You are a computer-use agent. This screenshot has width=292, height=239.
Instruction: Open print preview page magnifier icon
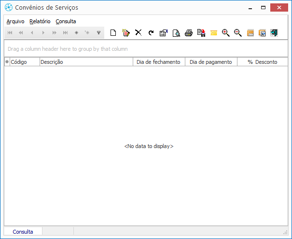click(176, 33)
